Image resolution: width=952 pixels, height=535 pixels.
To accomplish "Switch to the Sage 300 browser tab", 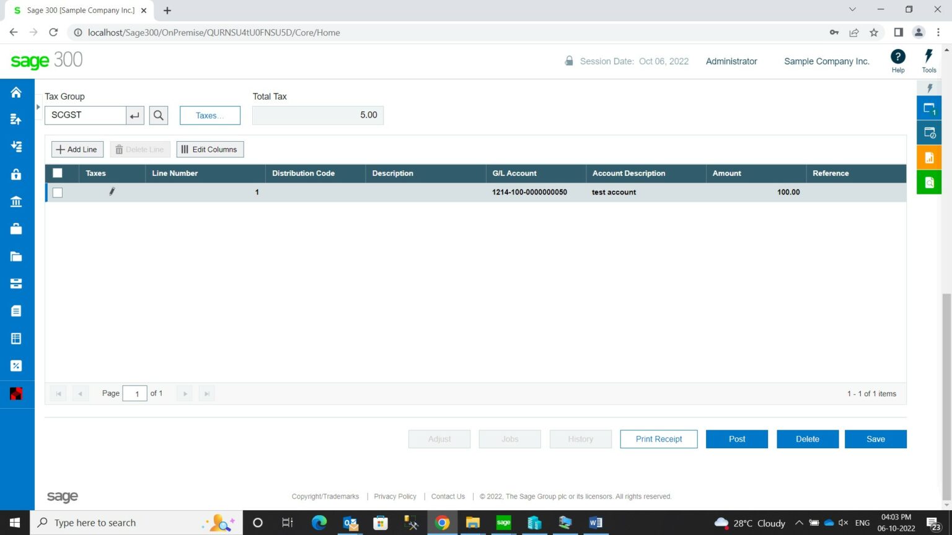I will 77,10.
